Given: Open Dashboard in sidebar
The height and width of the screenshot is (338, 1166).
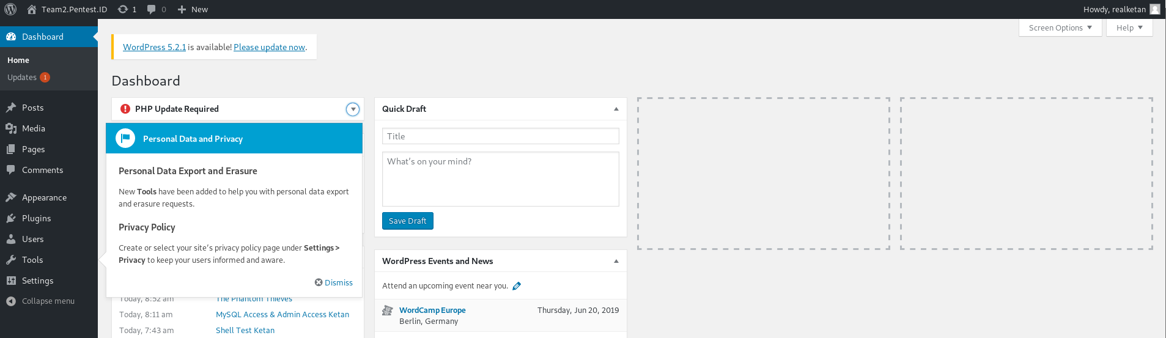Looking at the screenshot, I should (49, 37).
